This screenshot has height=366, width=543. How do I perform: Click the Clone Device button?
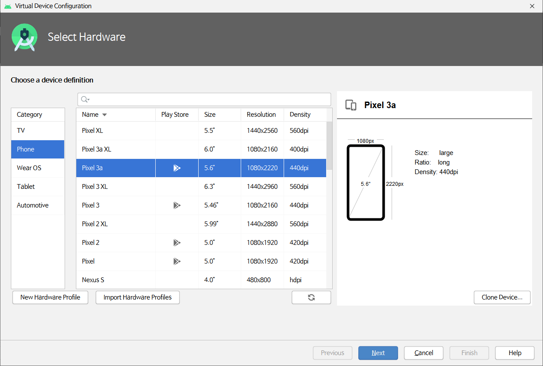(x=502, y=297)
